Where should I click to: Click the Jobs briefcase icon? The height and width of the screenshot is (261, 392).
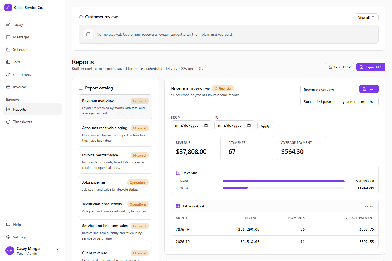(8, 62)
